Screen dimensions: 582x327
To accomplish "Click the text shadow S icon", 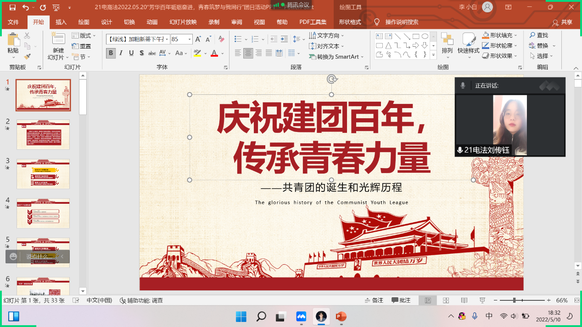I will pos(141,53).
